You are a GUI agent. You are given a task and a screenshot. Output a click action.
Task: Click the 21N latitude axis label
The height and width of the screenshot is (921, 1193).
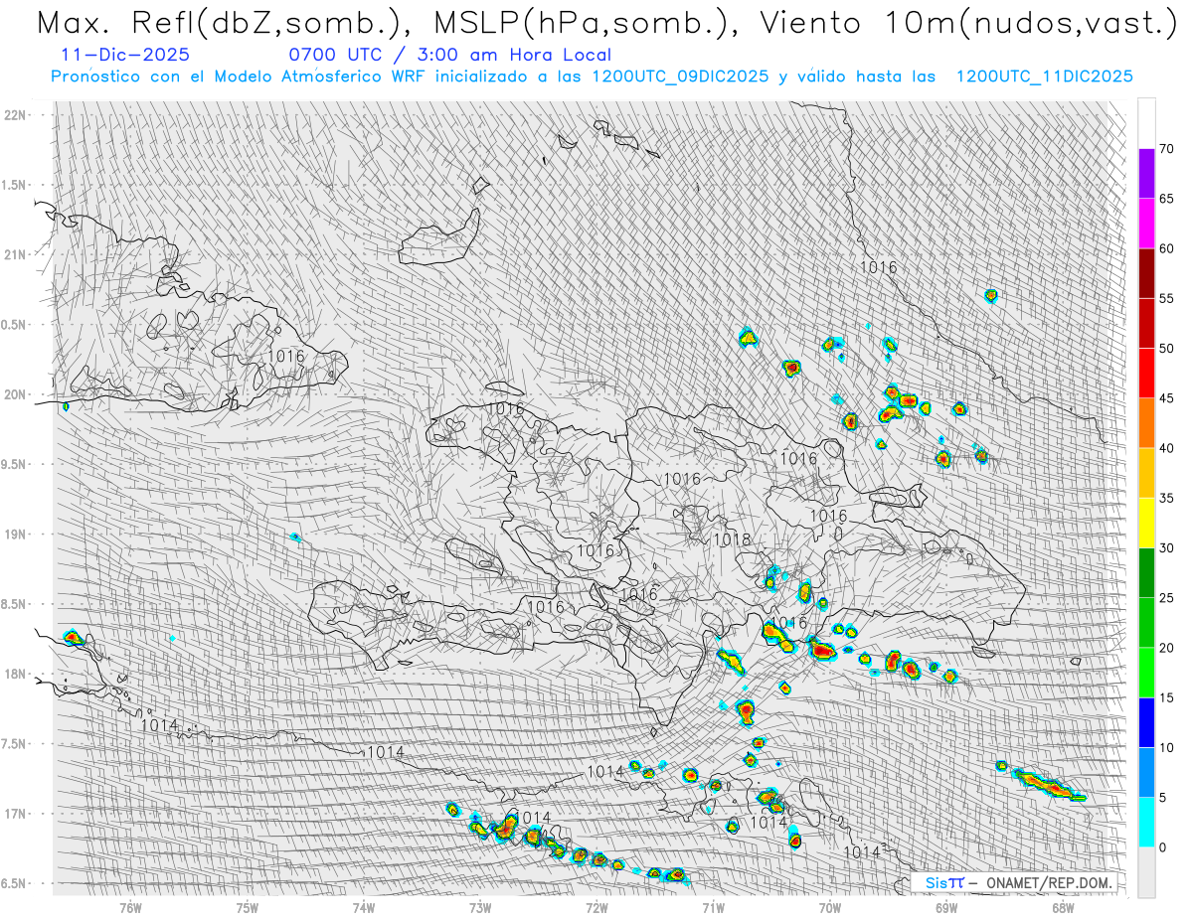point(15,254)
